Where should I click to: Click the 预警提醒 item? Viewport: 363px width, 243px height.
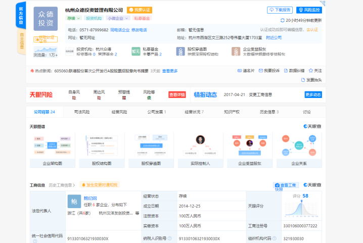[124, 95]
